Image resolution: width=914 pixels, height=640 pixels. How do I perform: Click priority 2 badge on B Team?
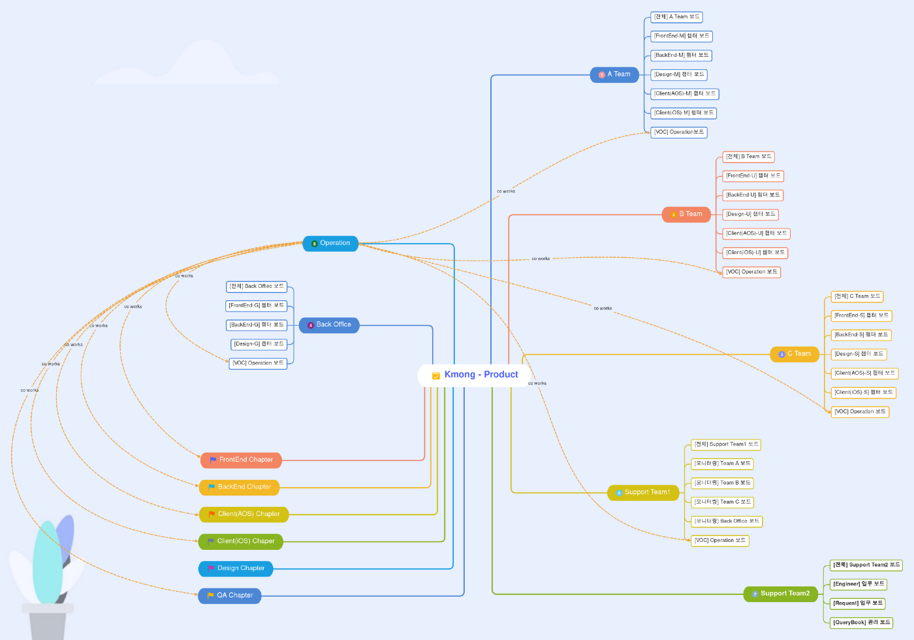[674, 215]
